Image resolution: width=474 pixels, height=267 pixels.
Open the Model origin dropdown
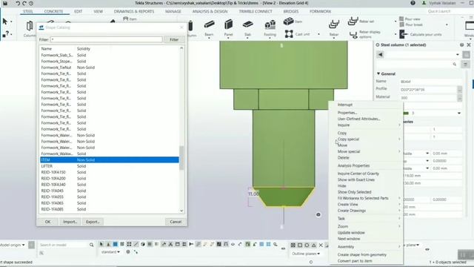click(x=13, y=245)
